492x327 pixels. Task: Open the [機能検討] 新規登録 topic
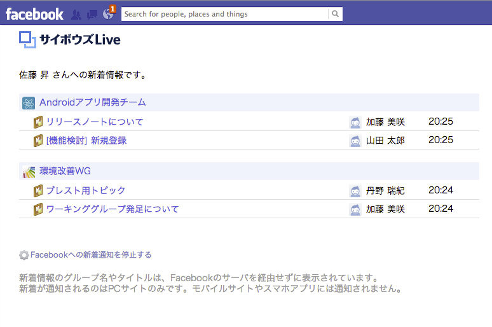86,141
